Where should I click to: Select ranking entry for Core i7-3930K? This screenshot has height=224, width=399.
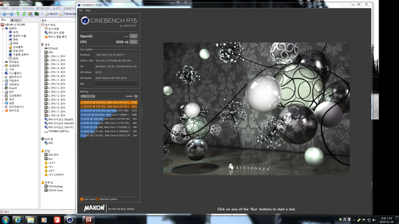point(109,115)
